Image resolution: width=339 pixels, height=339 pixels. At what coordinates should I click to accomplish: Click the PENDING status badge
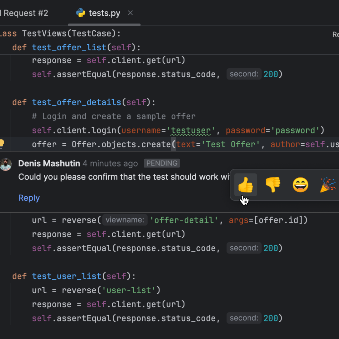coord(162,163)
